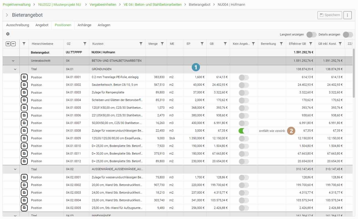Select the Positionen tab
The width and height of the screenshot is (358, 219).
point(63,25)
